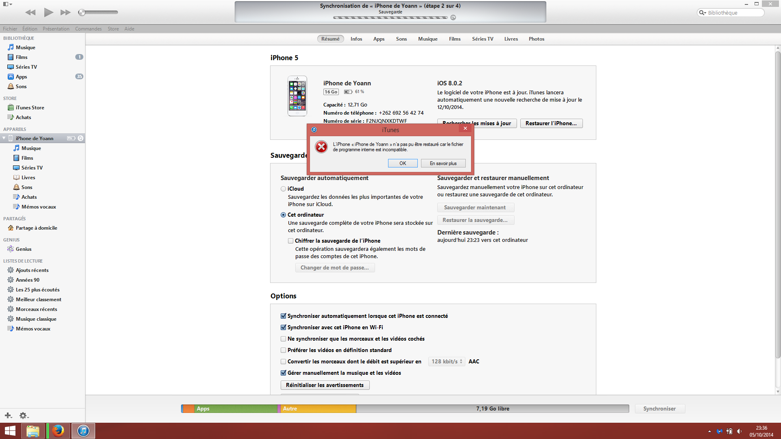Open Partage à domicile house icon
This screenshot has width=781, height=439.
[x=11, y=228]
